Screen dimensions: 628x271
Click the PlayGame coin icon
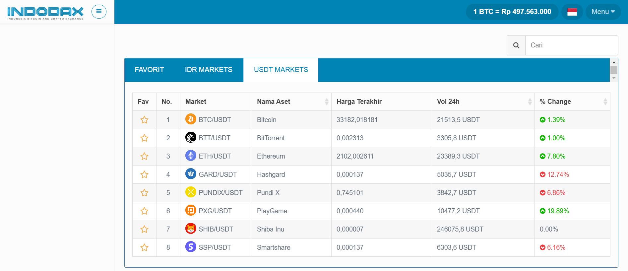(x=191, y=210)
